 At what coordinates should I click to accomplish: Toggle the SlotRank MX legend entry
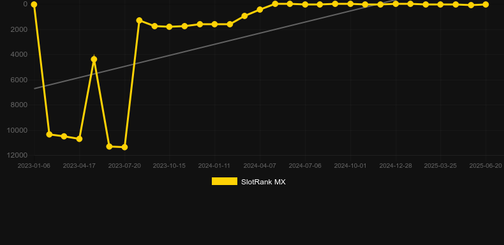tap(248, 182)
